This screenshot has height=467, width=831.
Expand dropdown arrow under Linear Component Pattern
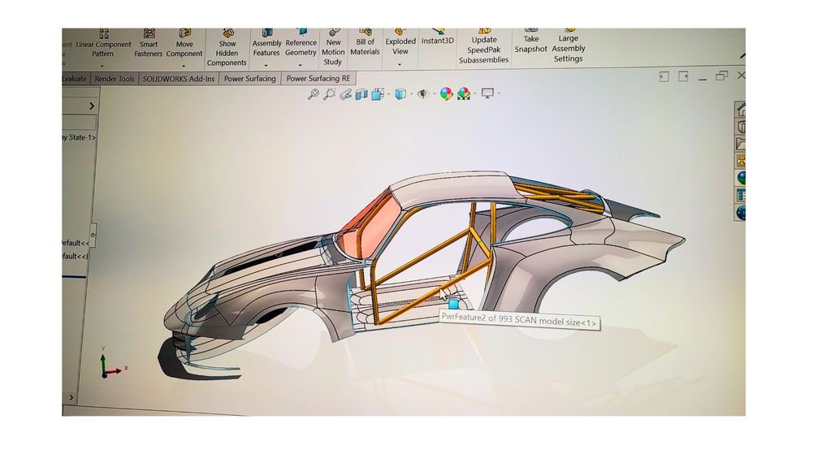pyautogui.click(x=102, y=67)
